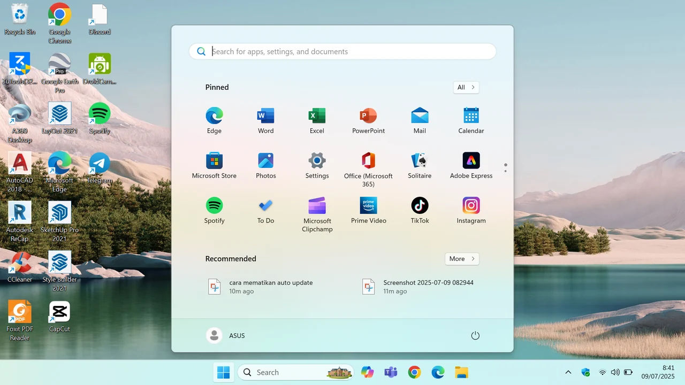Select CCleaner desktop shortcut
Image resolution: width=685 pixels, height=385 pixels.
pos(20,267)
